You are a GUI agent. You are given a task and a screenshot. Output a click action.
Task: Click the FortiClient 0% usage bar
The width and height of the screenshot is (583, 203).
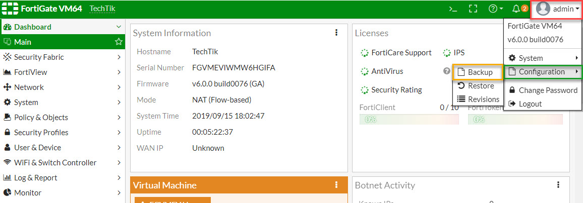(409, 120)
